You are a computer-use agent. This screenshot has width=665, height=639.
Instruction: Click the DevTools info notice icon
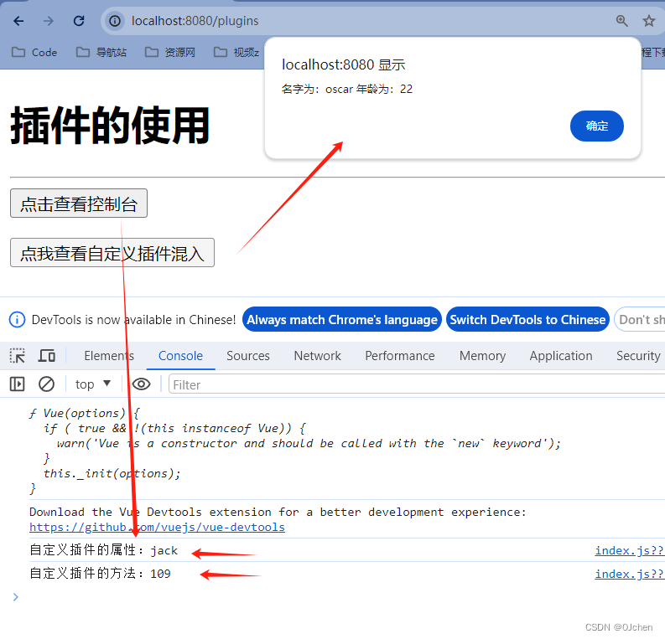[x=17, y=319]
